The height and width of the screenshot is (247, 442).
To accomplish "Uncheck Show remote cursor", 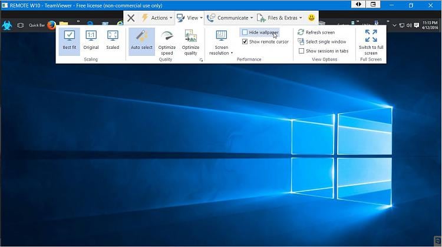I will tap(245, 42).
